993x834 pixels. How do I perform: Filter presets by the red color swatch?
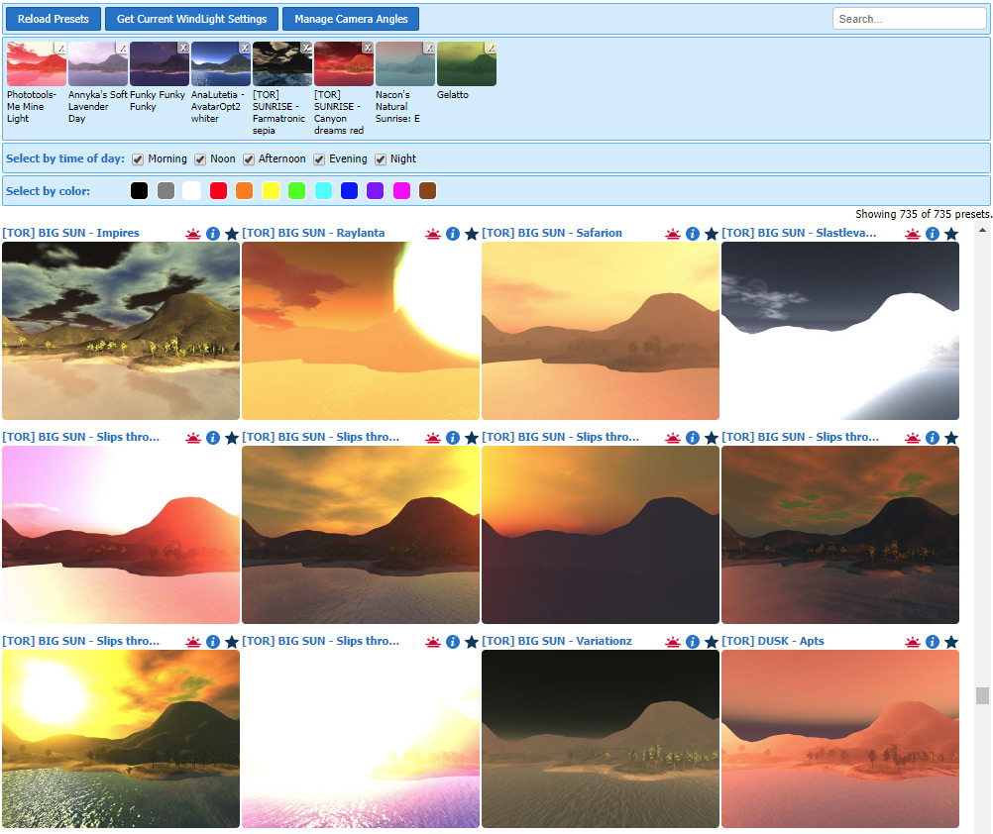pos(218,191)
